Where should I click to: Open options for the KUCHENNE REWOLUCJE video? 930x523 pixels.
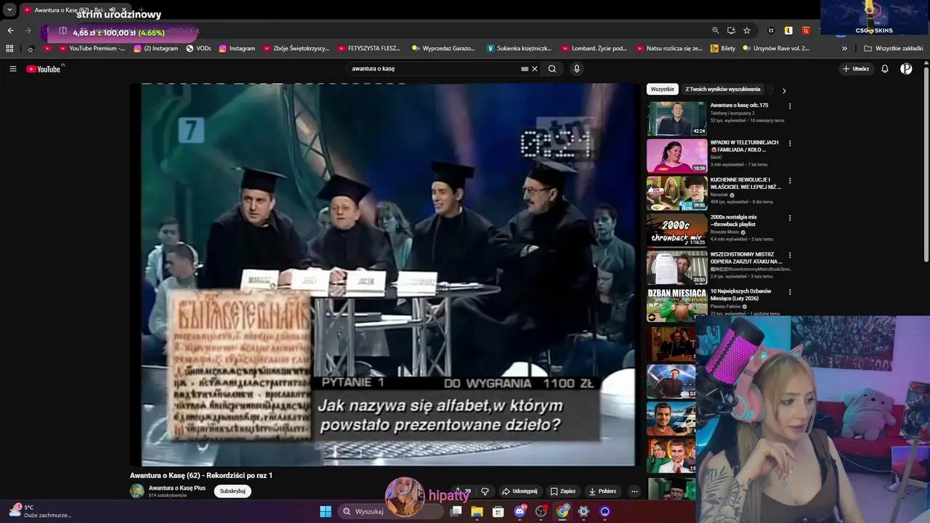[x=790, y=181]
